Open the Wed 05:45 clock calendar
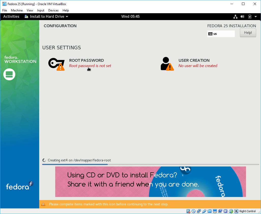Image resolution: width=261 pixels, height=214 pixels. coord(130,17)
